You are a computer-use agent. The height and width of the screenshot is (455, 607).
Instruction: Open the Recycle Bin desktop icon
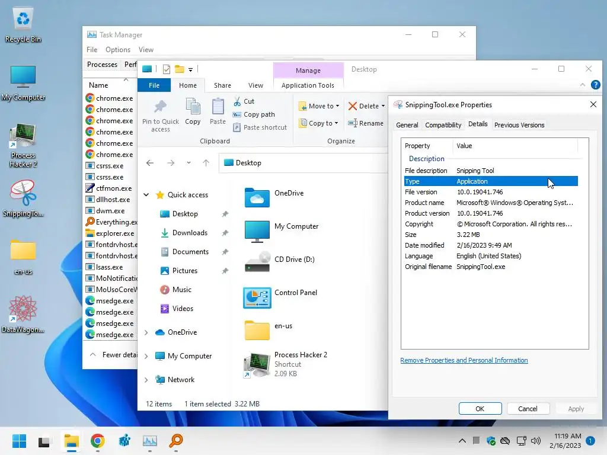tap(23, 25)
